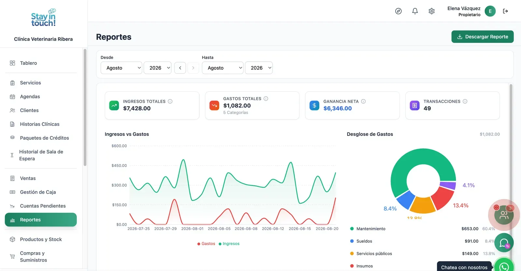Toggle Gastos series in chart legend
This screenshot has width=521, height=271.
(x=206, y=244)
